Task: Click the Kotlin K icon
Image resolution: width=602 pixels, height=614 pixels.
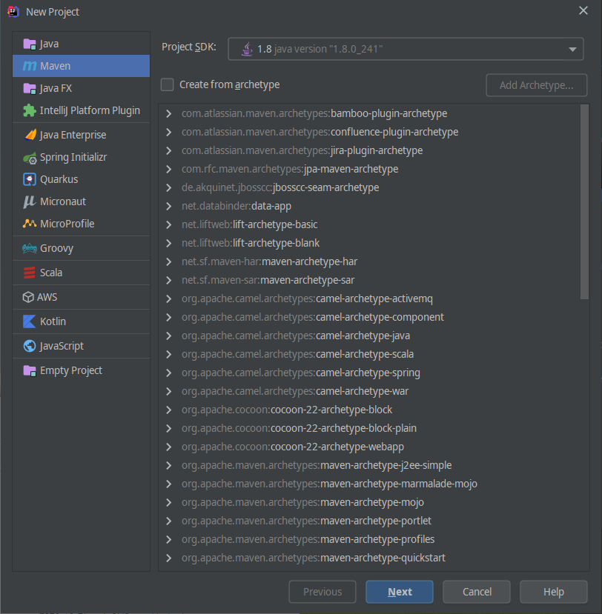Action: coord(30,321)
